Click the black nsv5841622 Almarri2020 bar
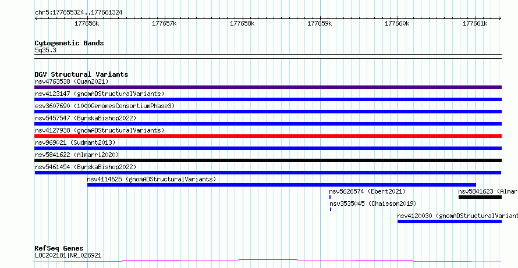This screenshot has height=268, width=518. [268, 160]
